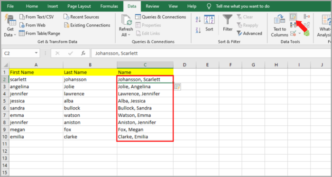Switch to the Insert tab
332x177 pixels.
point(53,6)
